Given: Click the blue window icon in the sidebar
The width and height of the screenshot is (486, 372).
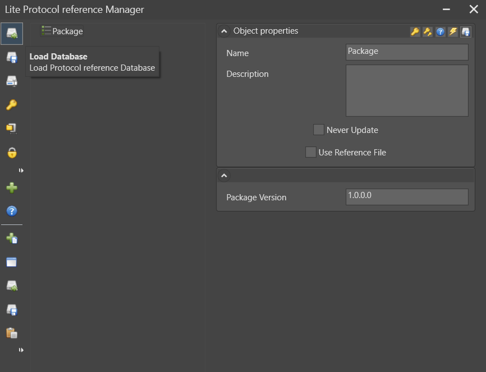Looking at the screenshot, I should [12, 262].
